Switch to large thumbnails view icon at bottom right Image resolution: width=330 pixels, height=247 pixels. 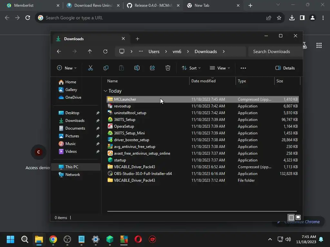(298, 217)
